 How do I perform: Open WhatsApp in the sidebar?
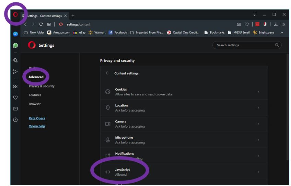coord(15,45)
